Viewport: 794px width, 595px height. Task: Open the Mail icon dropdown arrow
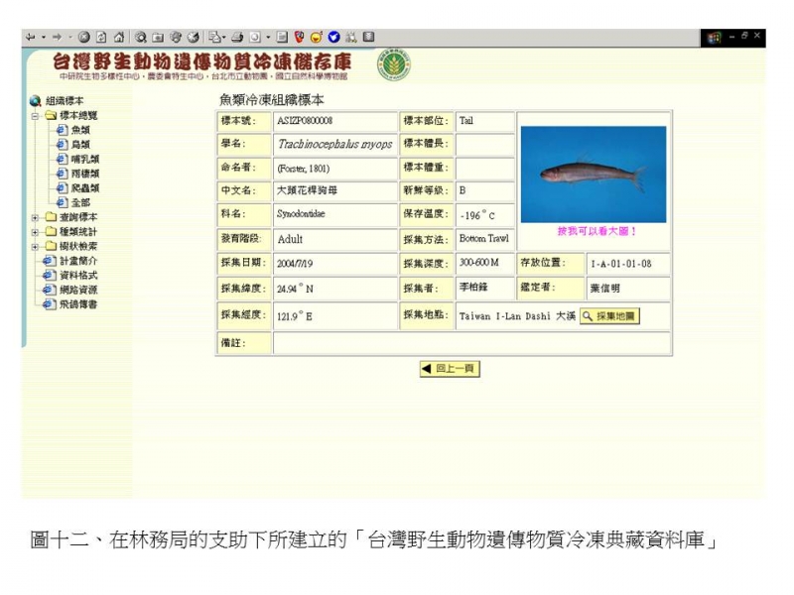pyautogui.click(x=224, y=37)
